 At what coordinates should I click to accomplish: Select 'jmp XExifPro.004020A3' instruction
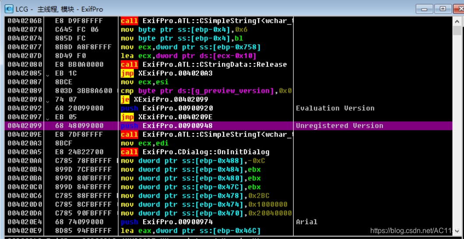167,73
